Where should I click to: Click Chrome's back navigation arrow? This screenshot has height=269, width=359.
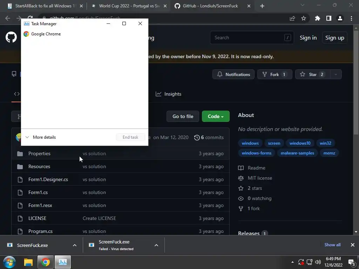click(8, 18)
